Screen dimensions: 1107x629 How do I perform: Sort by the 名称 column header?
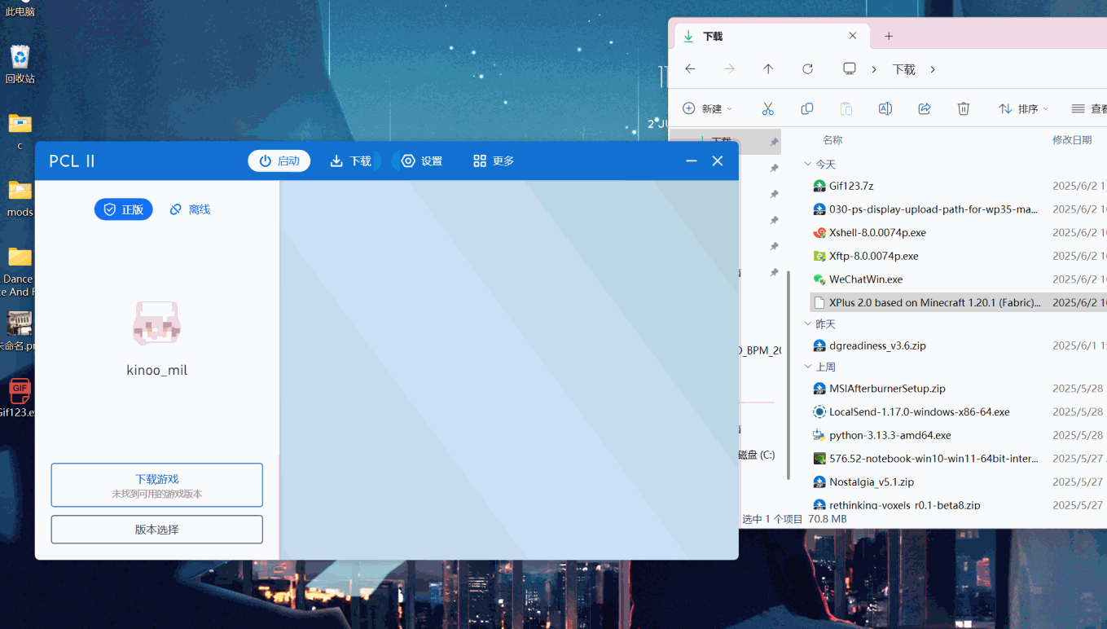[832, 140]
